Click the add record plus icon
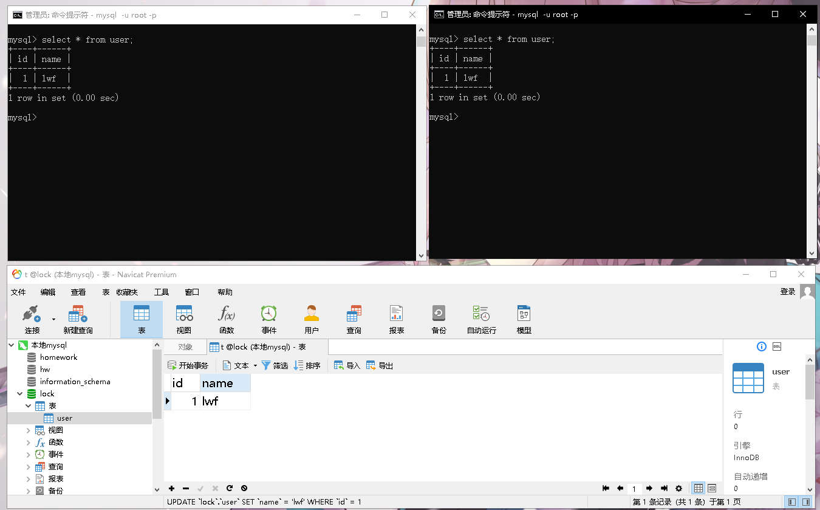820x510 pixels. pyautogui.click(x=172, y=488)
